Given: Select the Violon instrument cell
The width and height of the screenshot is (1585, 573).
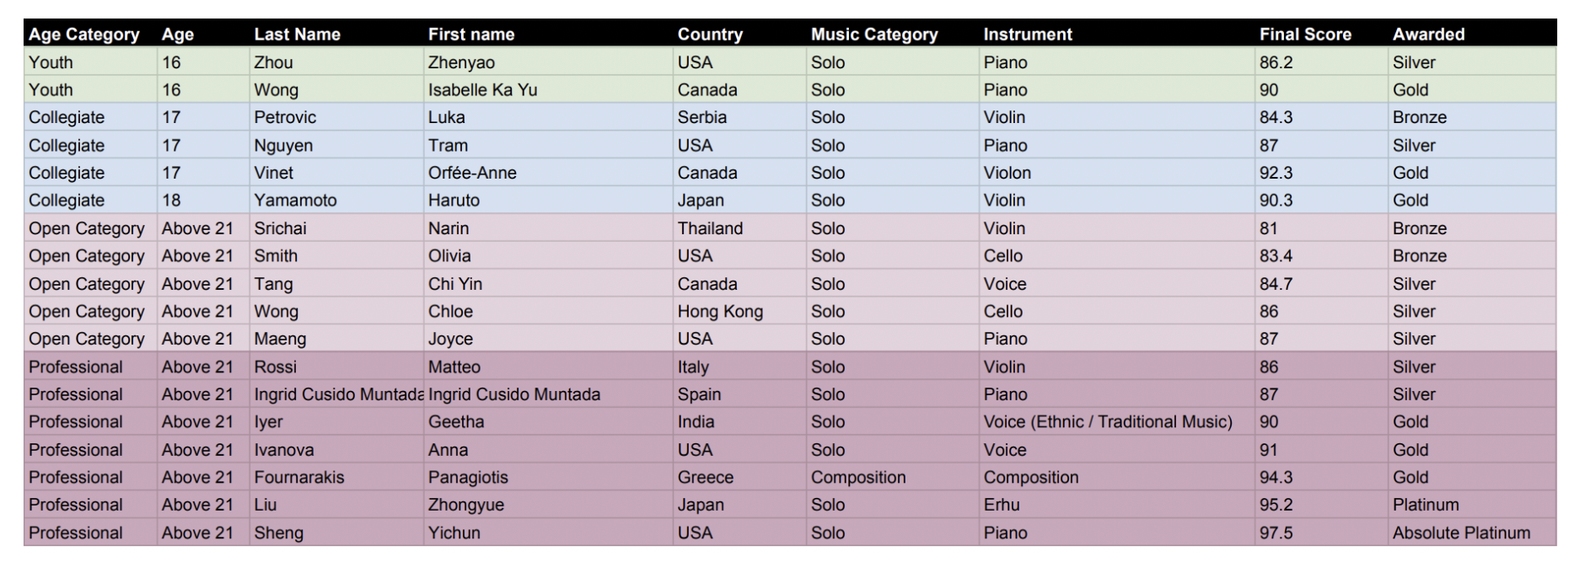Looking at the screenshot, I should click(1007, 173).
